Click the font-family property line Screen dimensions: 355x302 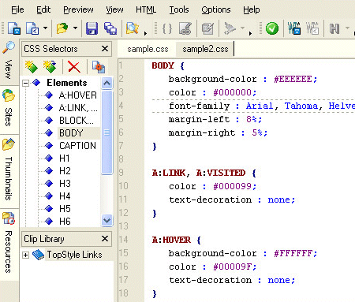(x=253, y=106)
